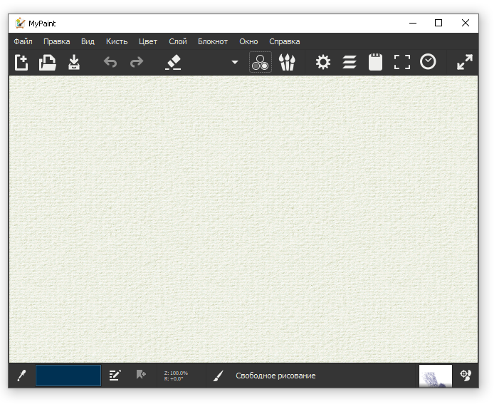
Task: Undo the last stroke
Action: click(110, 62)
